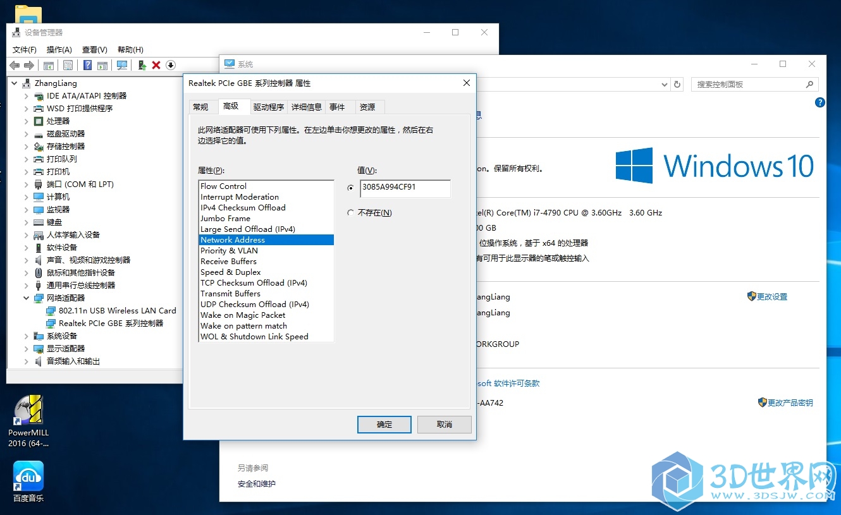The width and height of the screenshot is (841, 515).
Task: Expand WSD 打印提供程序 node
Action: 26,109
